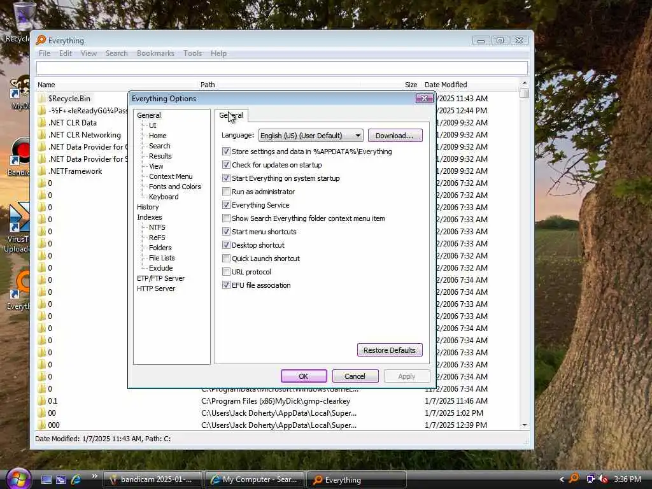The height and width of the screenshot is (489, 652).
Task: Enable Show Search Everything folder context menu
Action: coord(226,218)
